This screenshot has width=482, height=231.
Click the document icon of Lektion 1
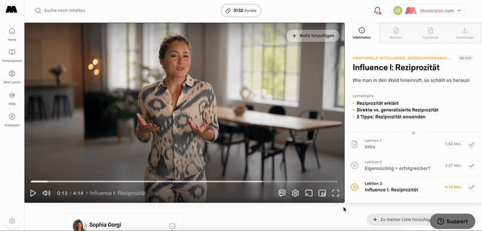[355, 144]
